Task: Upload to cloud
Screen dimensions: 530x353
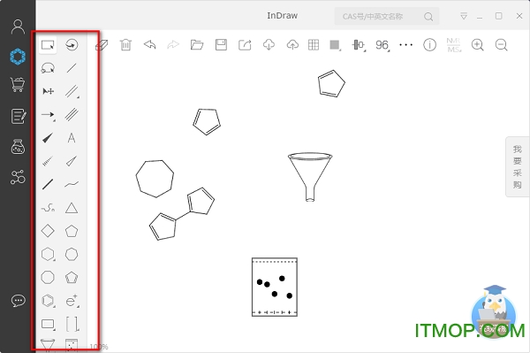Action: [292, 44]
